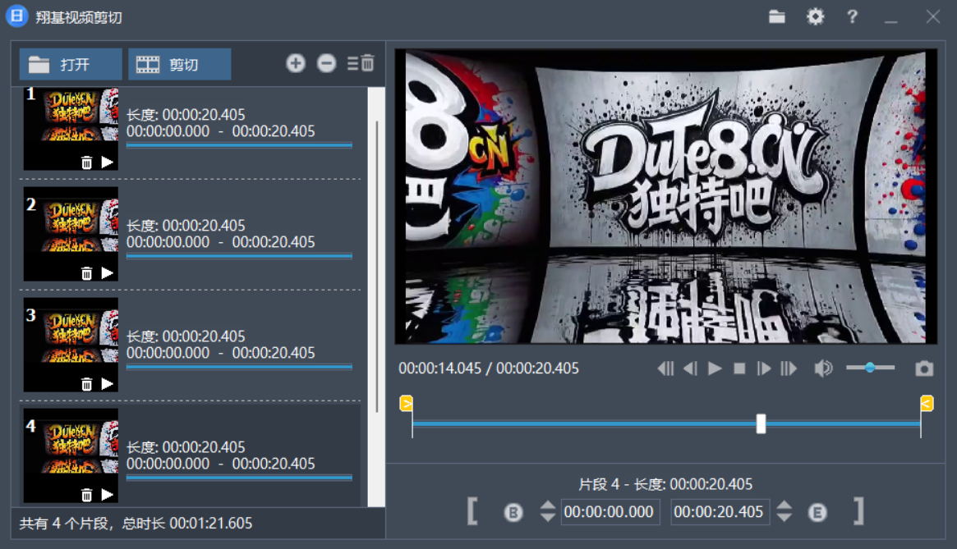This screenshot has width=957, height=549.
Task: Jump to next keyframe button
Action: [x=789, y=368]
